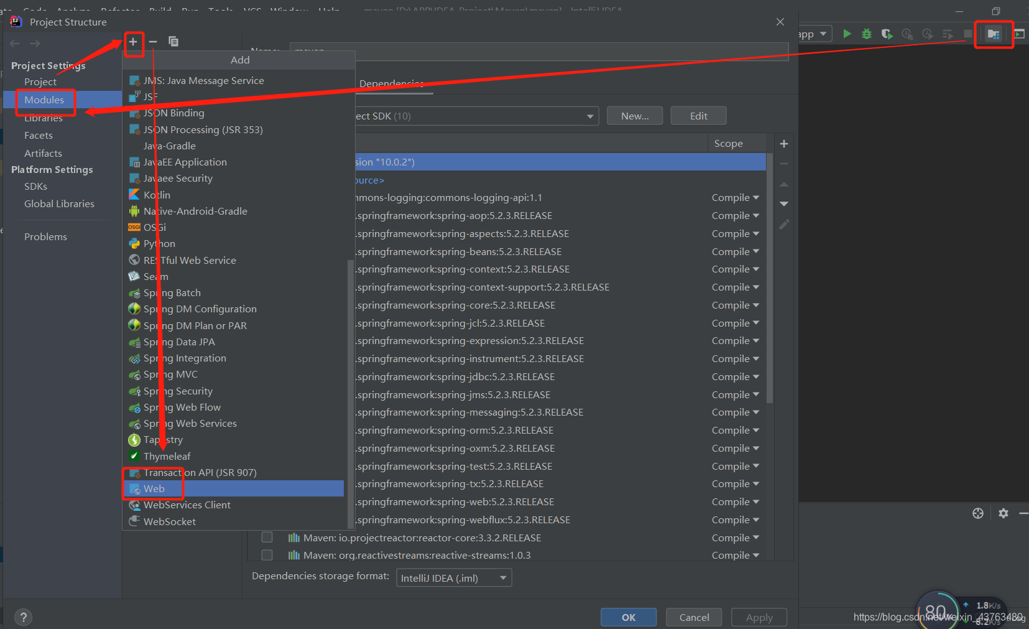Open Dependencies storage format dropdown

[x=454, y=578]
